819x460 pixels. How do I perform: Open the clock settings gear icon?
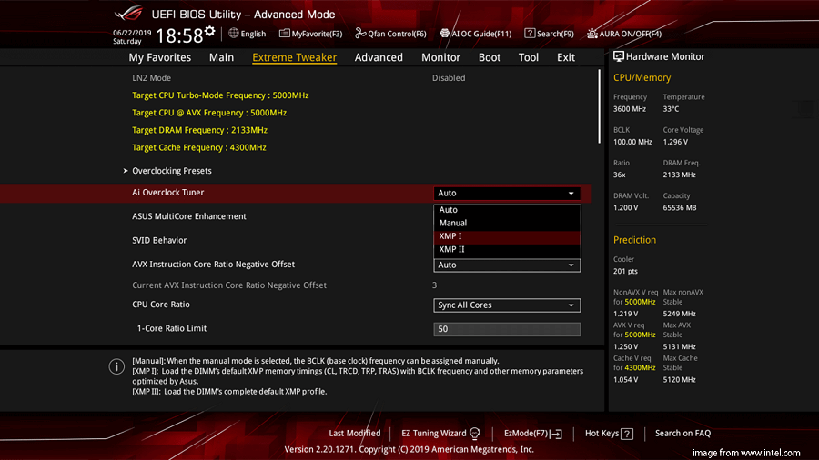(210, 31)
